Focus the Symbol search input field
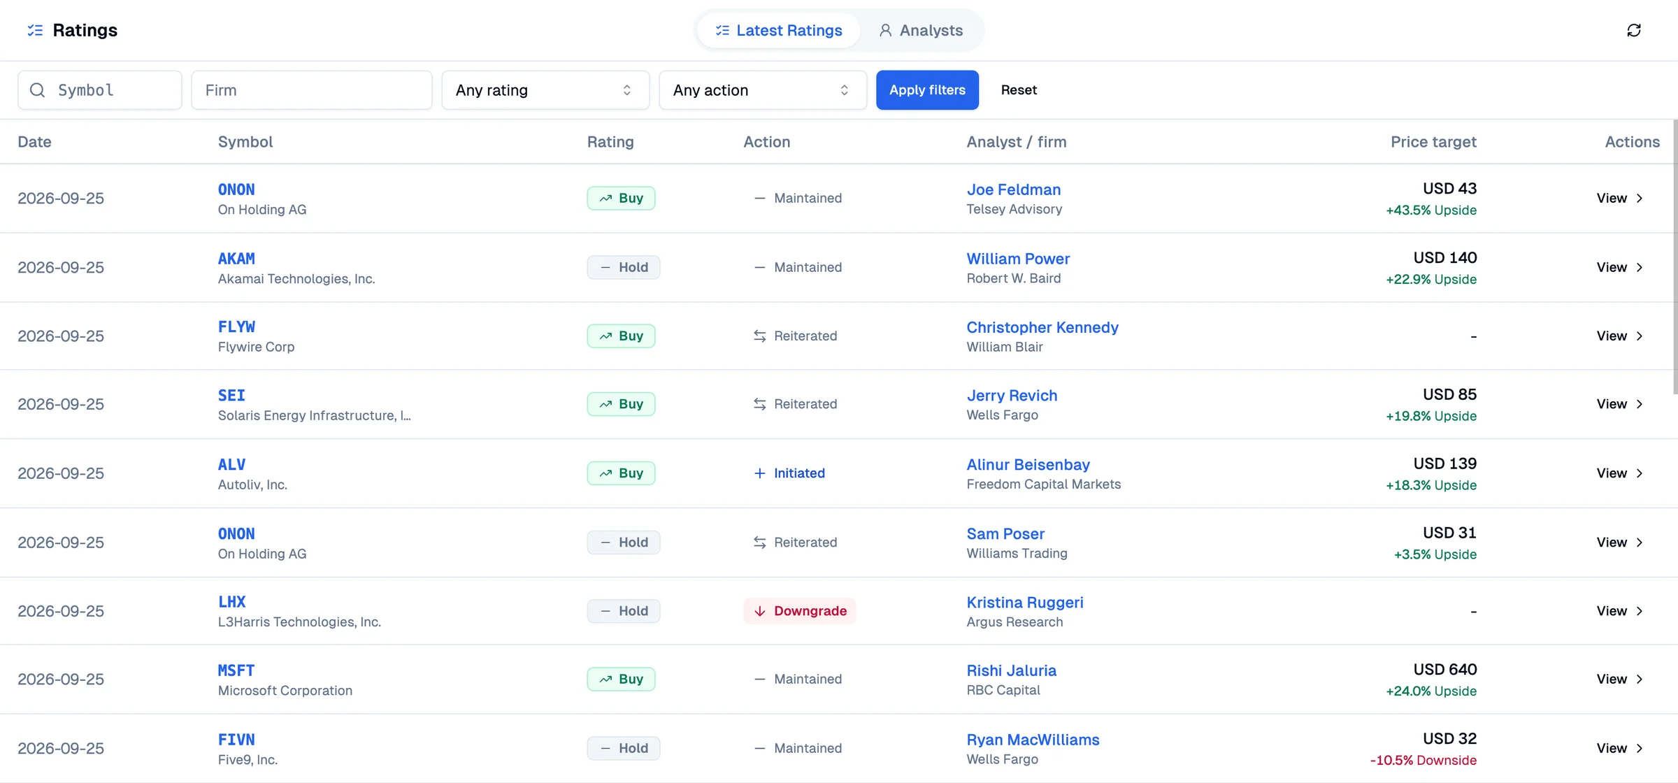 point(100,90)
